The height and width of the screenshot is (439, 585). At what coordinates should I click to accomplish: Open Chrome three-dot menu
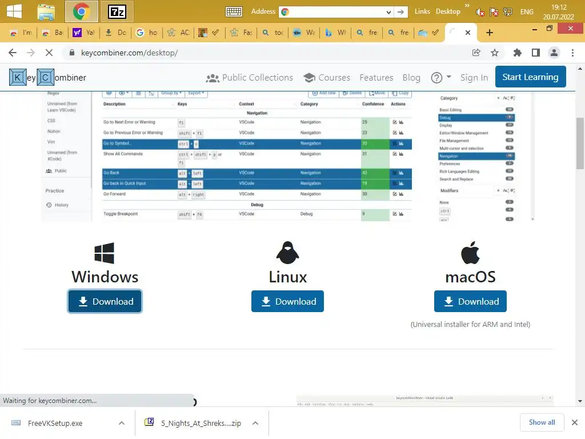(x=572, y=53)
